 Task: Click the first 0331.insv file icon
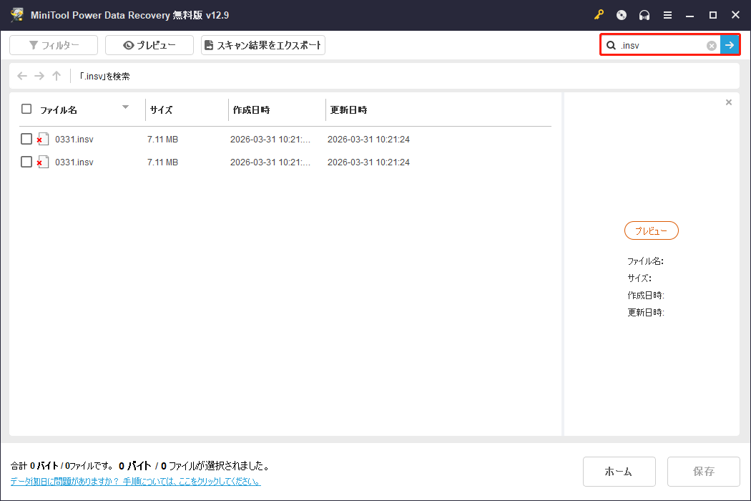coord(43,139)
